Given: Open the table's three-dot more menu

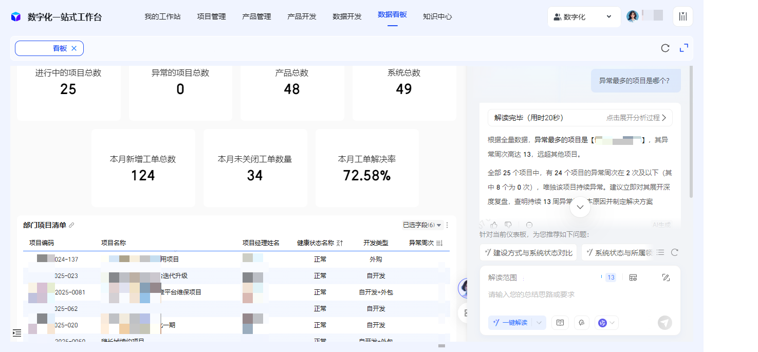Looking at the screenshot, I should pyautogui.click(x=447, y=225).
